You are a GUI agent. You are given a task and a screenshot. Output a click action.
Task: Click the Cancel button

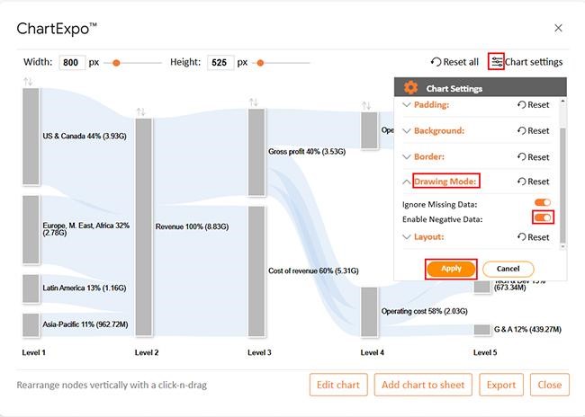508,269
